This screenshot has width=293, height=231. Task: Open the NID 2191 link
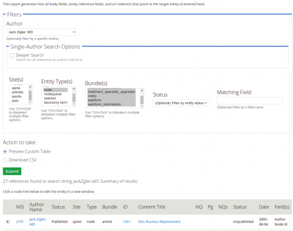[20, 222]
